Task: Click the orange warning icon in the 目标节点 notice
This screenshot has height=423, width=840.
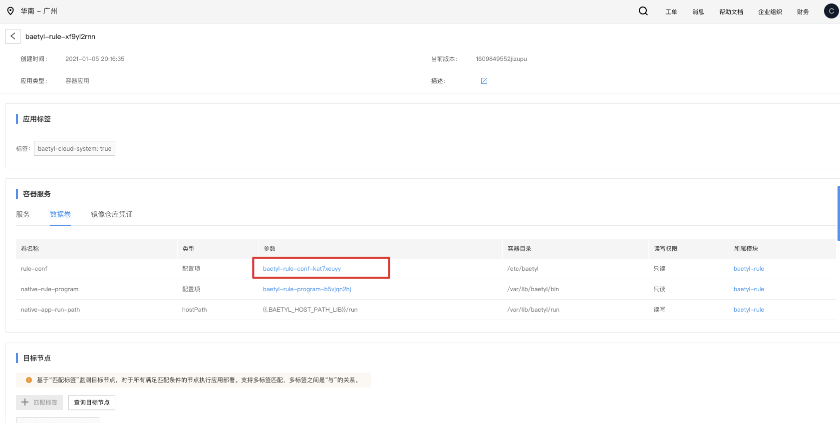Action: [29, 380]
